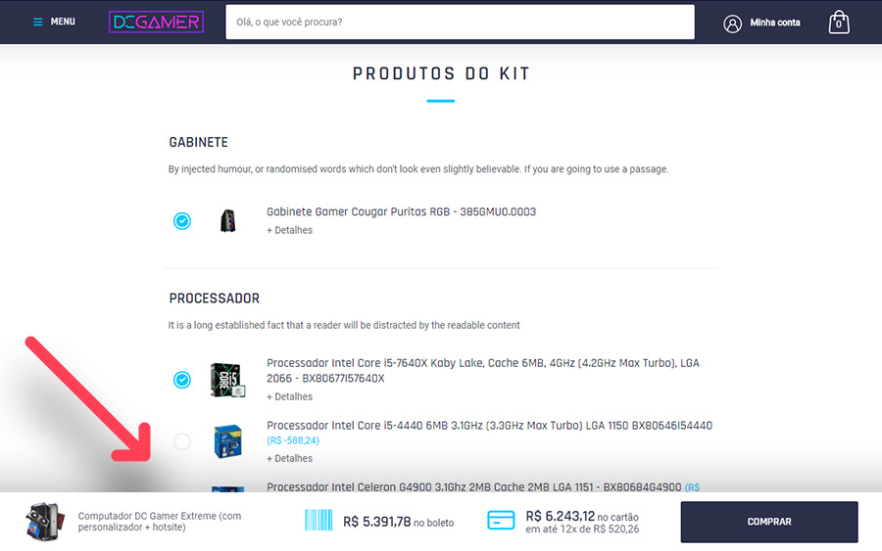Click the credit card payment icon
This screenshot has height=551, width=882.
pyautogui.click(x=501, y=520)
